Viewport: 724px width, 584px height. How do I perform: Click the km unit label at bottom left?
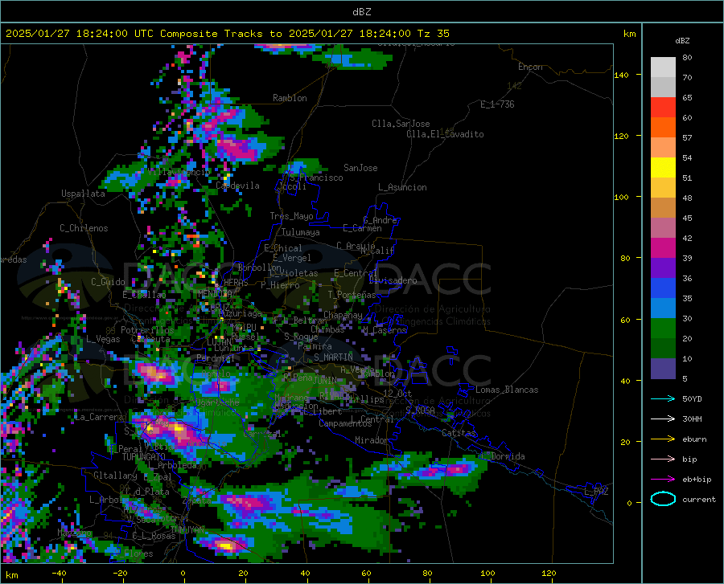click(12, 575)
